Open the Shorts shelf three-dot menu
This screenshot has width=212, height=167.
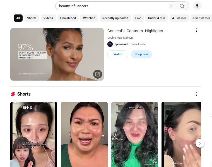(x=196, y=94)
